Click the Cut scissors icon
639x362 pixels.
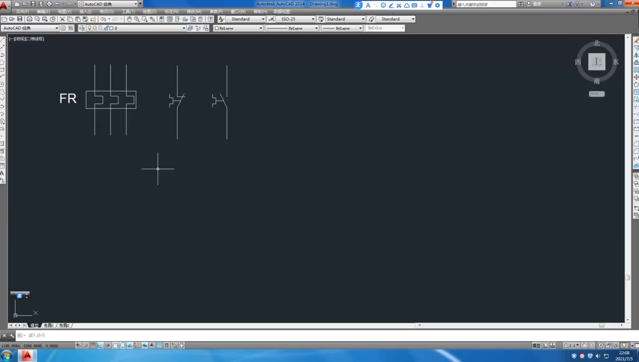click(62, 19)
